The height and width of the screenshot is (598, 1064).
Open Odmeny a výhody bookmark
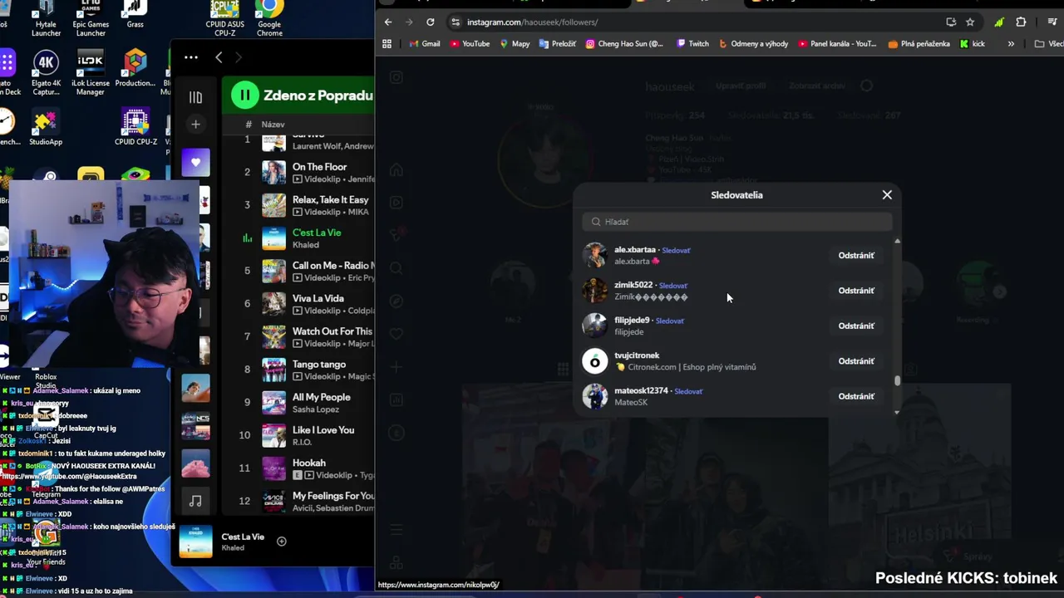point(753,44)
